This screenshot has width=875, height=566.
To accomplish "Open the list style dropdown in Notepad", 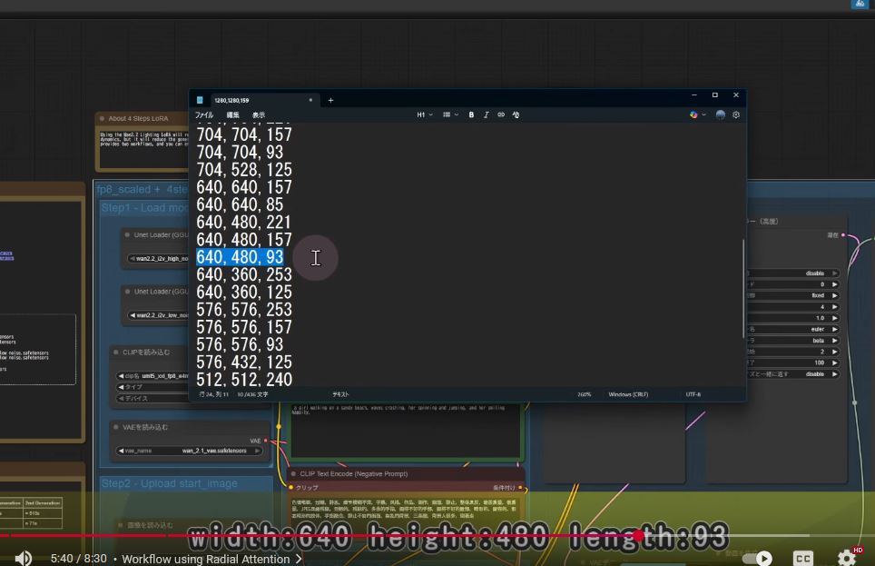I will (450, 115).
